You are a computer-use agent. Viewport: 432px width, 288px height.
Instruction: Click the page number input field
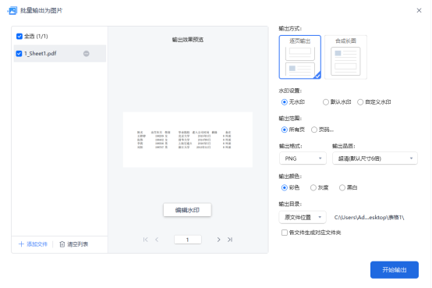188,240
